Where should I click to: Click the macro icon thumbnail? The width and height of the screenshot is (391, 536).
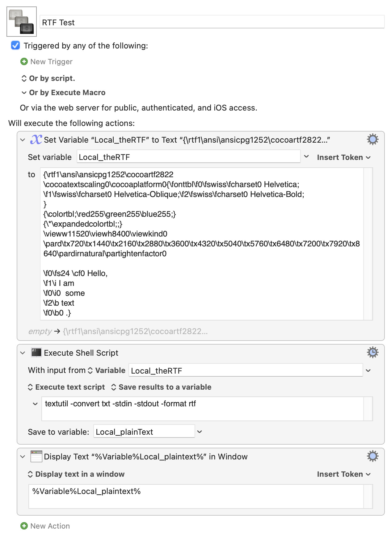(22, 22)
